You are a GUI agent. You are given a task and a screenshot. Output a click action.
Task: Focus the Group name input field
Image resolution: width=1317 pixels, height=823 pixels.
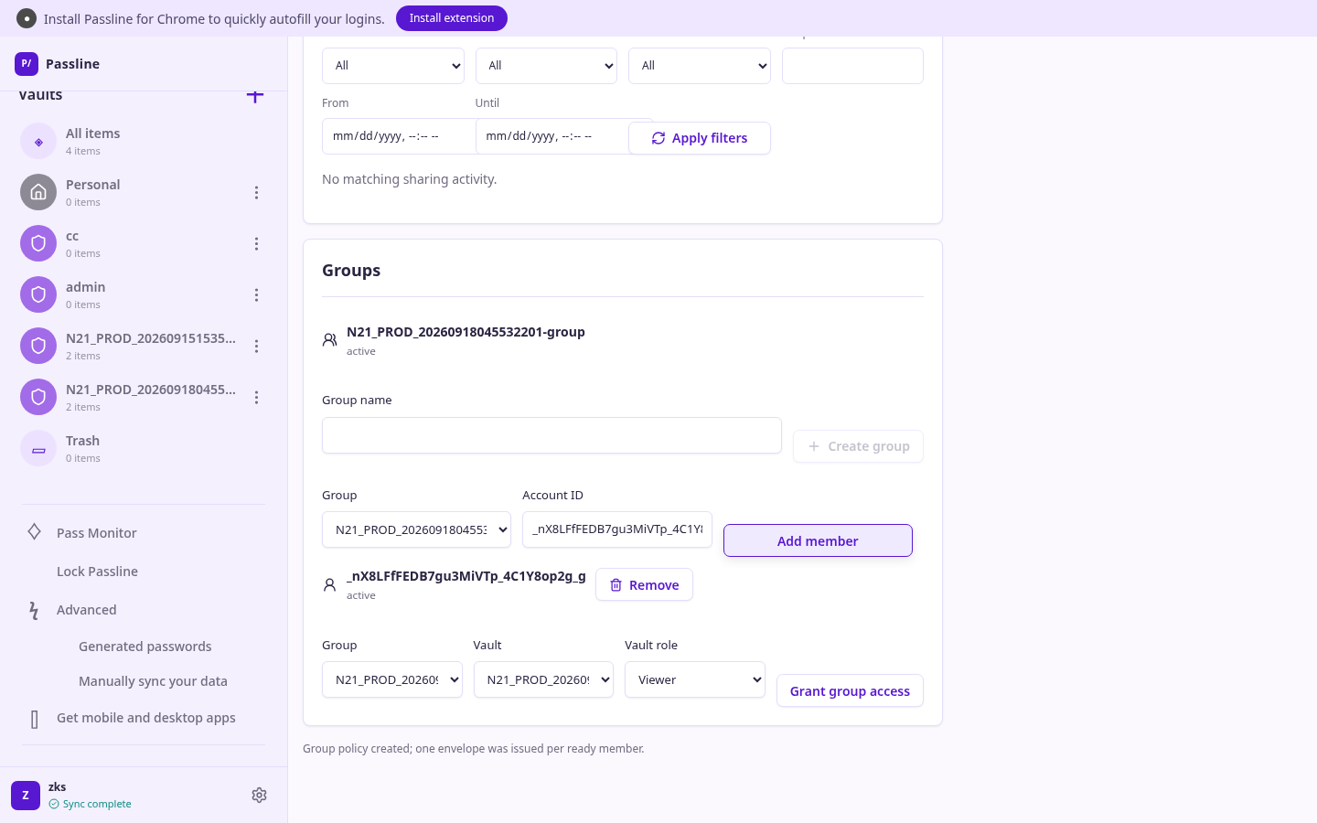[x=551, y=435]
